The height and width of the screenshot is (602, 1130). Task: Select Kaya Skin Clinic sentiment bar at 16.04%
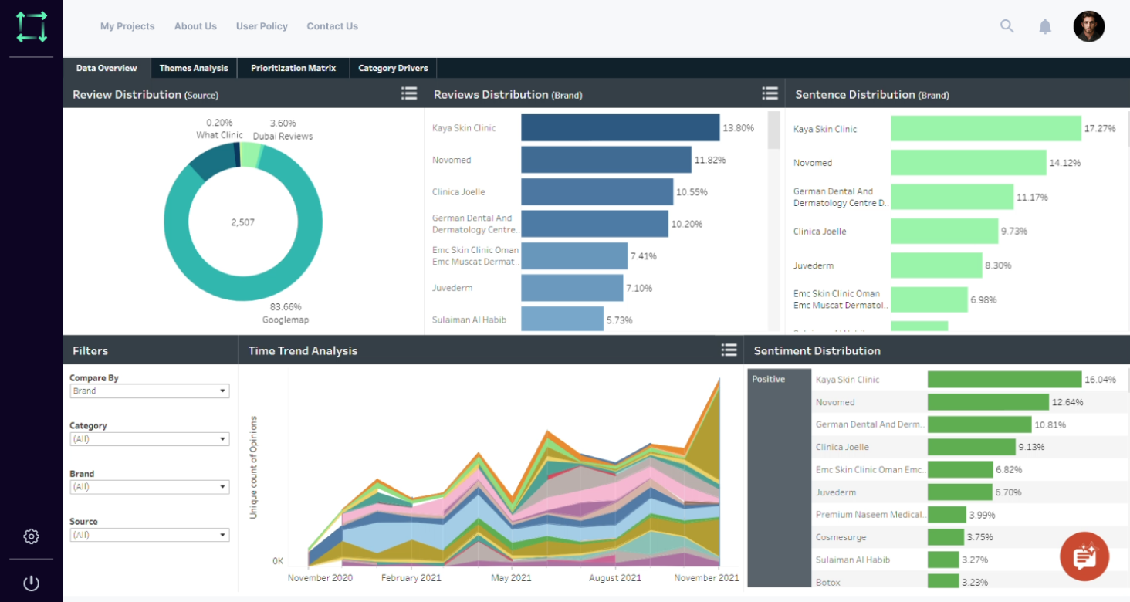1004,379
